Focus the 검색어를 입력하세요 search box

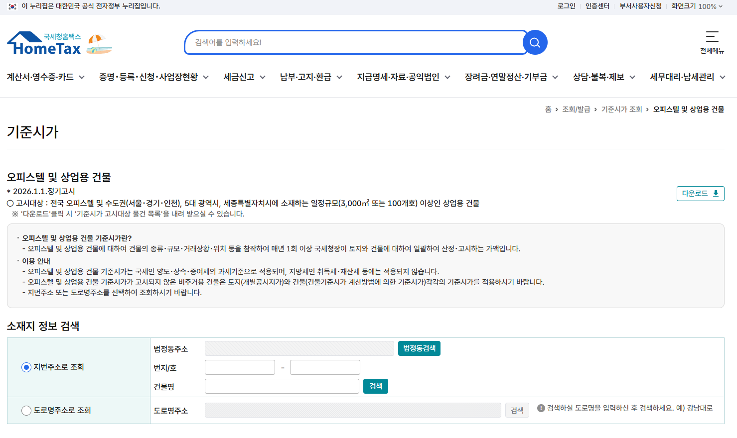click(356, 42)
